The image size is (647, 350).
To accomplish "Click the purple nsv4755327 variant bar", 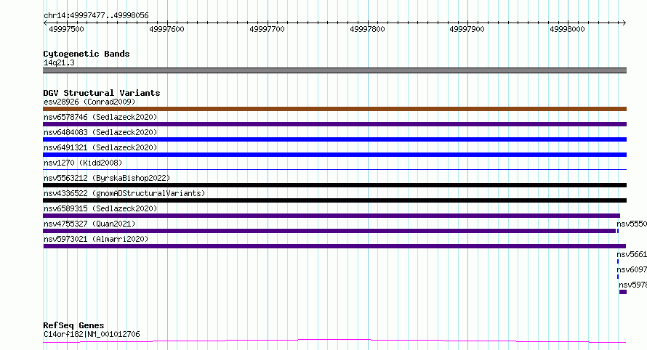I will 329,231.
